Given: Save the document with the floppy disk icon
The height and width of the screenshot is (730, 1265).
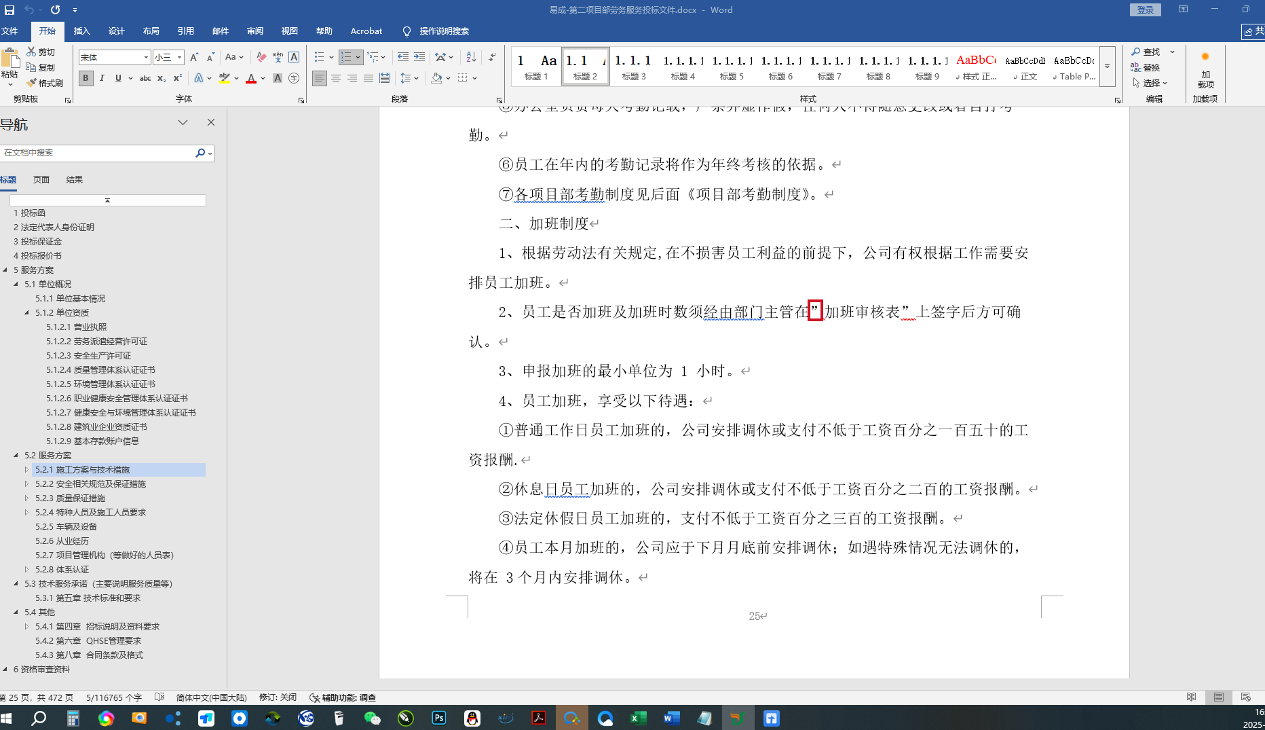Looking at the screenshot, I should click(x=10, y=10).
